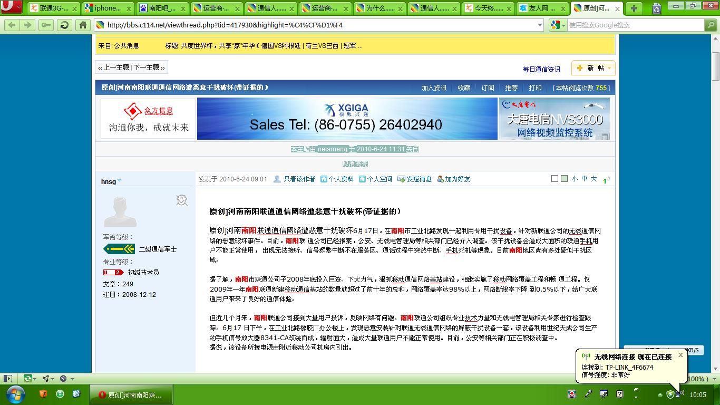Open the help question mark icon in taskbar

(620, 394)
